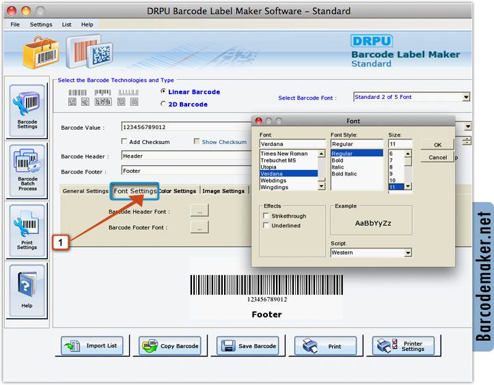Click the font list scroll down arrow
This screenshot has width=494, height=385.
pyautogui.click(x=321, y=186)
